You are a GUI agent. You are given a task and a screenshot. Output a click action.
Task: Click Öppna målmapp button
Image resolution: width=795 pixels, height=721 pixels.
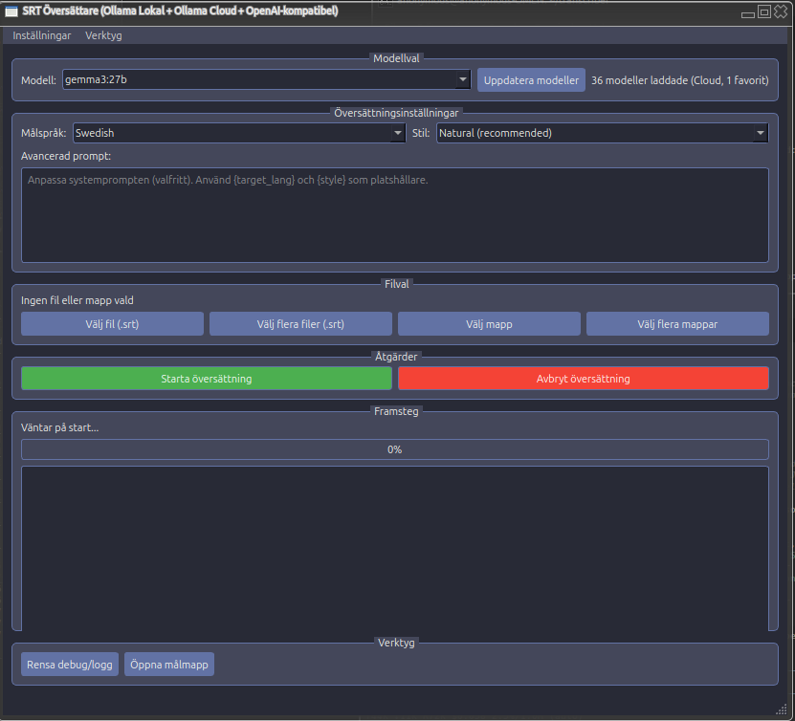pyautogui.click(x=168, y=665)
